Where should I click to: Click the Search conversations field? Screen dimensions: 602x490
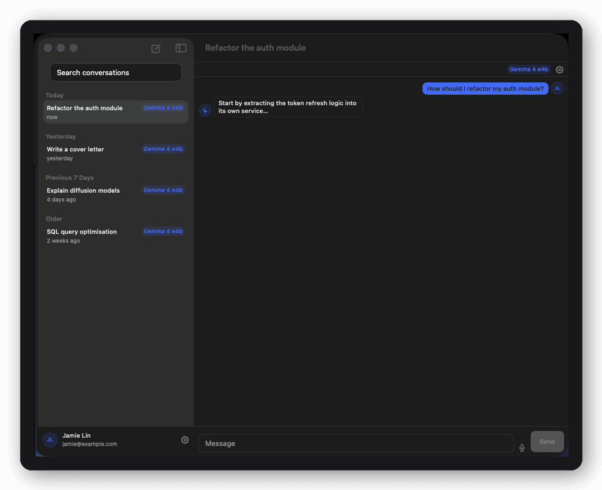pyautogui.click(x=116, y=72)
